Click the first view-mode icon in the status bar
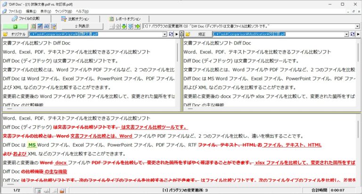 (39, 191)
